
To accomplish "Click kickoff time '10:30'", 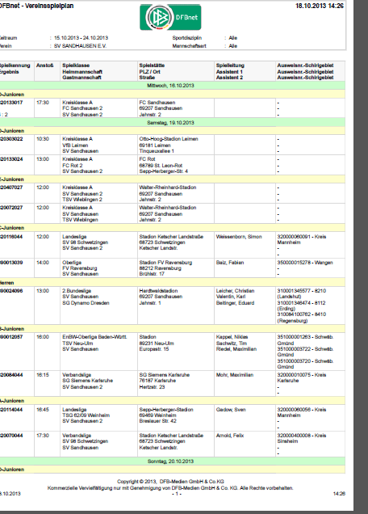I will click(43, 139).
